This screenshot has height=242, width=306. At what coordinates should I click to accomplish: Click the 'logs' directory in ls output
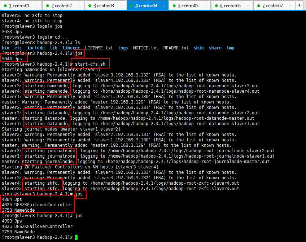click(x=123, y=48)
